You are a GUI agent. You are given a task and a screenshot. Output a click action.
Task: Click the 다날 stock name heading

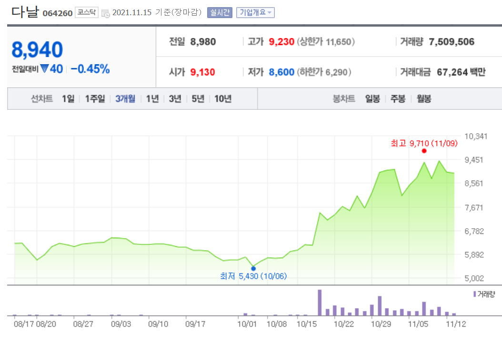[x=25, y=11]
